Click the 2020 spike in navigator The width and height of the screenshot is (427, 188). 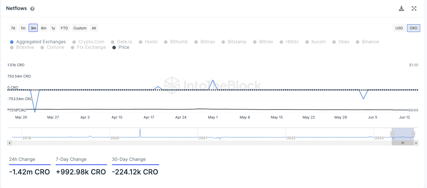click(x=140, y=133)
